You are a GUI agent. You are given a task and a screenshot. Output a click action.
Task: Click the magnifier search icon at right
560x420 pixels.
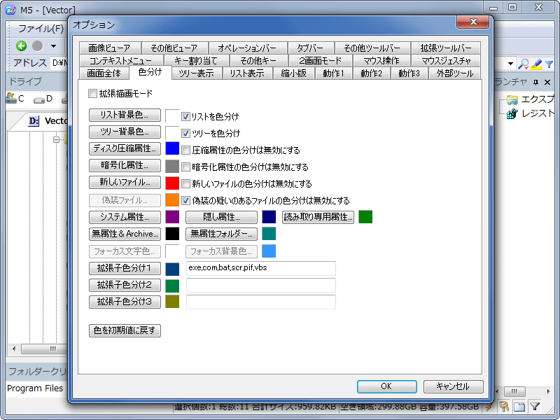(524, 64)
